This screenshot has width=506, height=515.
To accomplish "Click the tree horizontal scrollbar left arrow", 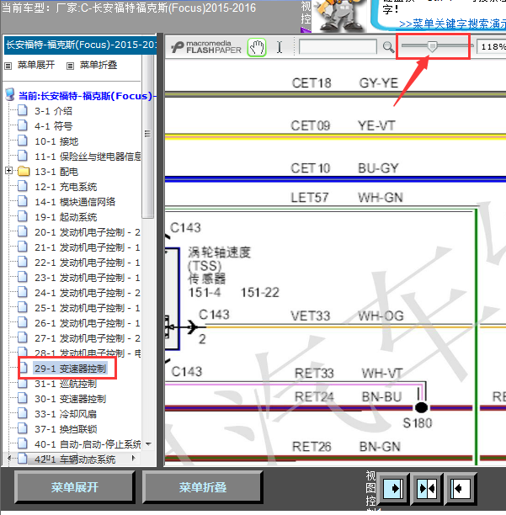I will [9, 458].
